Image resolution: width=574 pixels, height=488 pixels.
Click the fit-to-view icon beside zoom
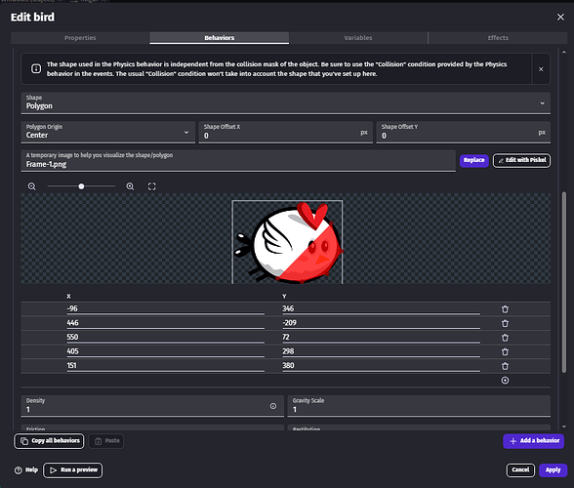[152, 186]
